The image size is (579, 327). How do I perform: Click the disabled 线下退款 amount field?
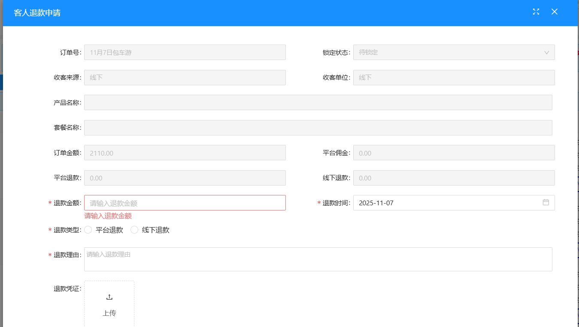(x=454, y=178)
